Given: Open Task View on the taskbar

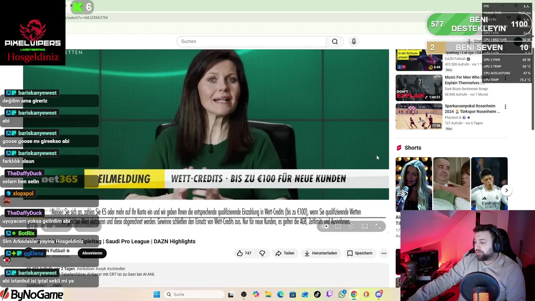Looking at the screenshot, I should point(230,294).
